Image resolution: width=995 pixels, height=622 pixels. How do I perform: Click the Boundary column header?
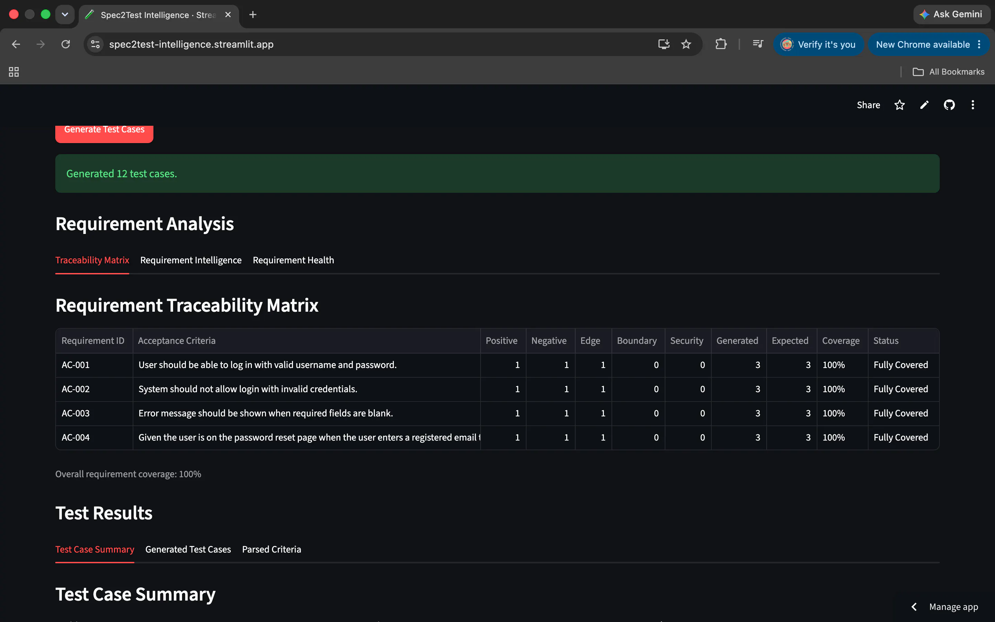[638, 341]
